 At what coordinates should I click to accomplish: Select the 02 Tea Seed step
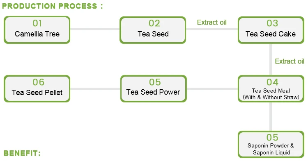pyautogui.click(x=153, y=30)
